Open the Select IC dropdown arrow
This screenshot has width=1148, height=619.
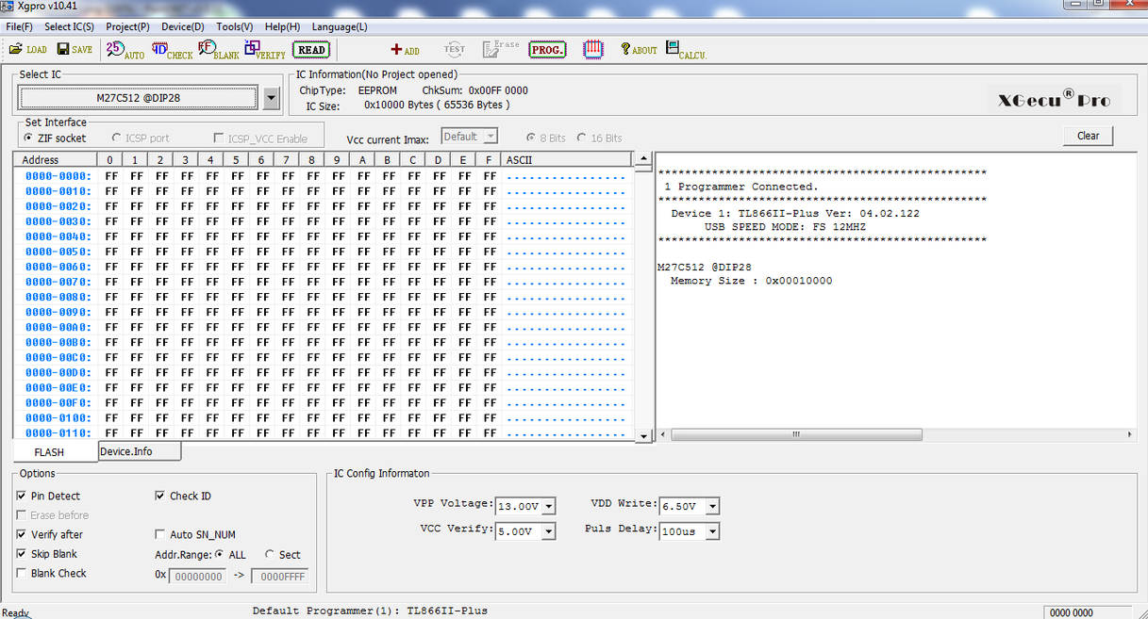(x=272, y=98)
